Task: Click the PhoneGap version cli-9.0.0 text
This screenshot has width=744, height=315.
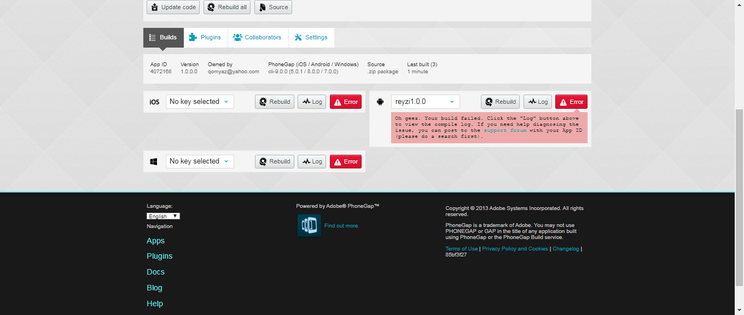Action: coord(303,72)
